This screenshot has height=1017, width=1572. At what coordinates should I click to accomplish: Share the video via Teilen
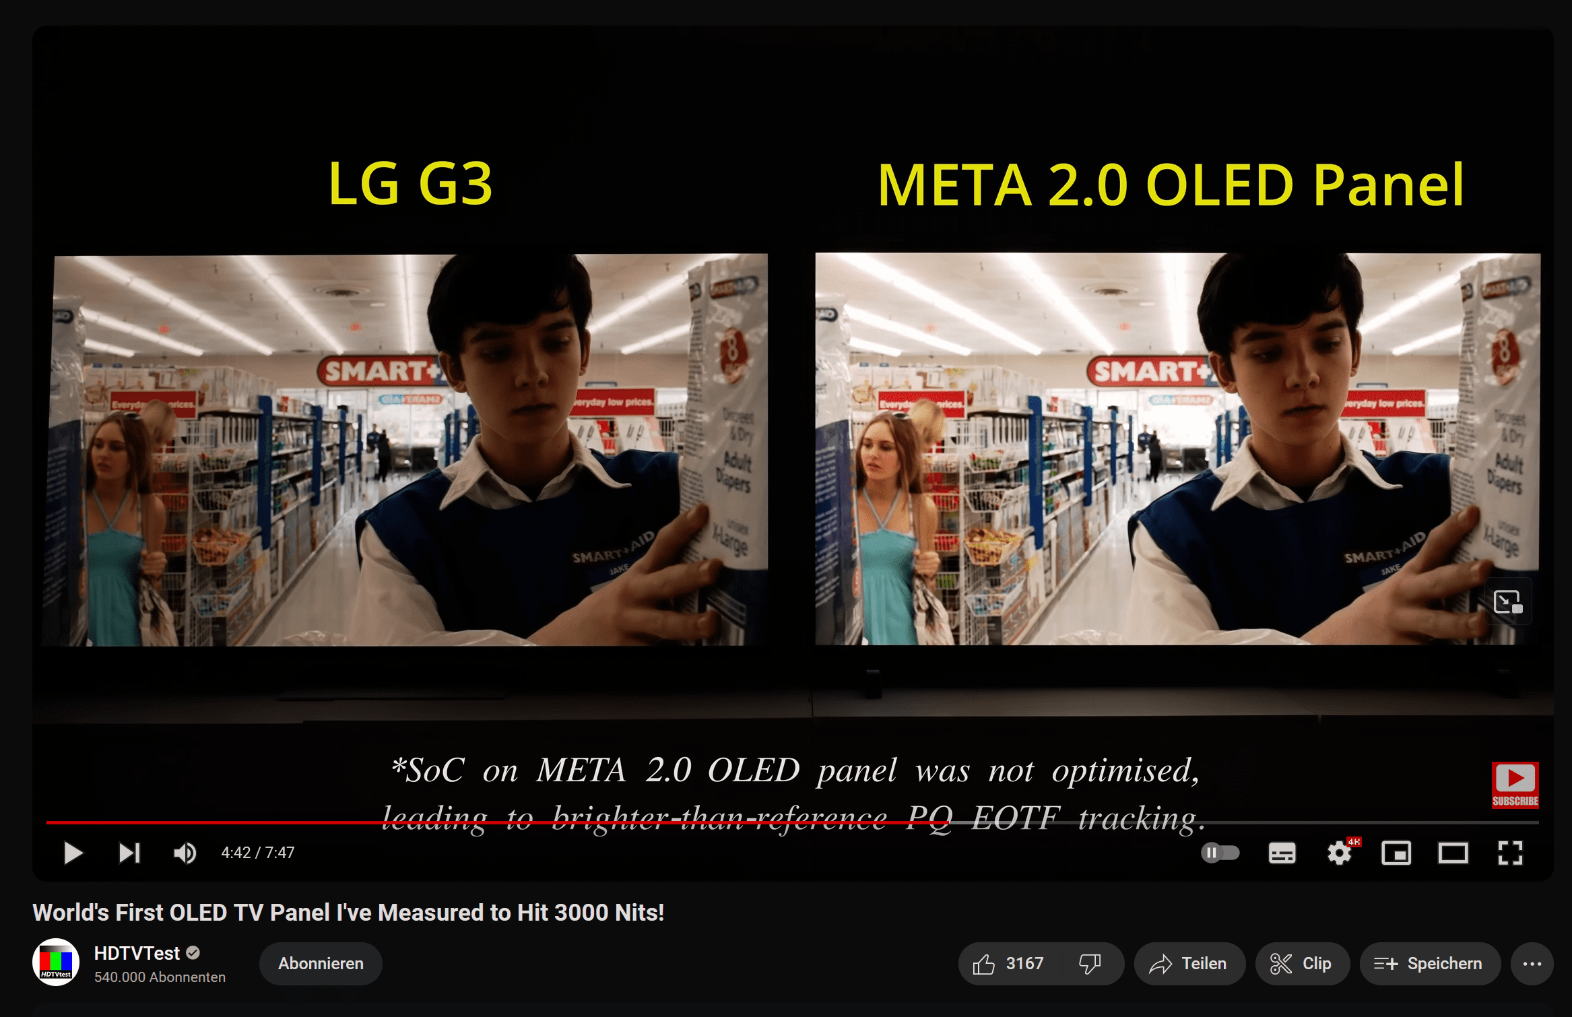click(x=1189, y=964)
